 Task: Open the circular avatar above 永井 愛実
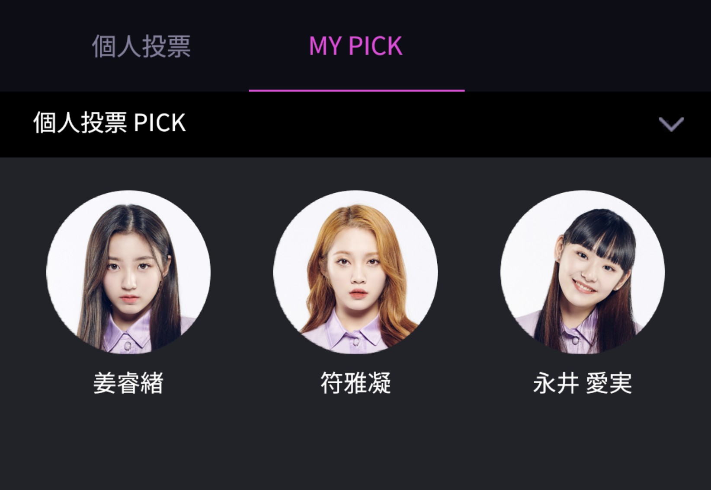pos(583,272)
